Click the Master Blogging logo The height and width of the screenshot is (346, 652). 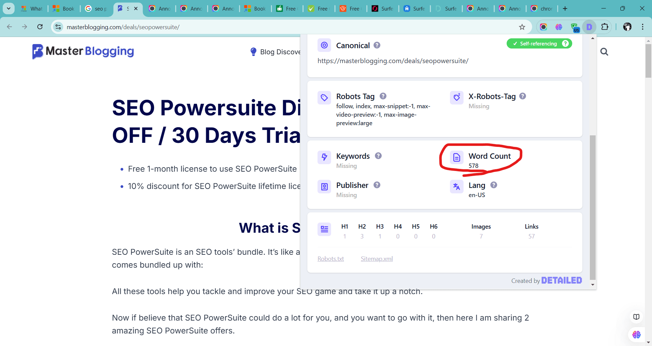pyautogui.click(x=83, y=52)
